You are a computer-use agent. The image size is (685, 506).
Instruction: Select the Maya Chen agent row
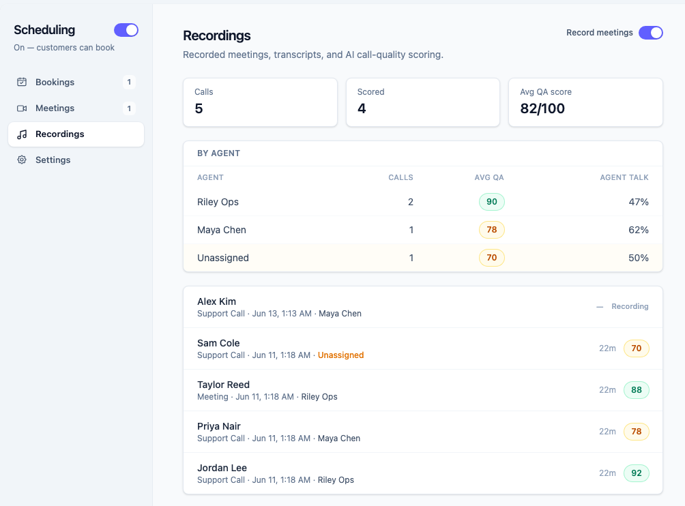click(x=423, y=230)
